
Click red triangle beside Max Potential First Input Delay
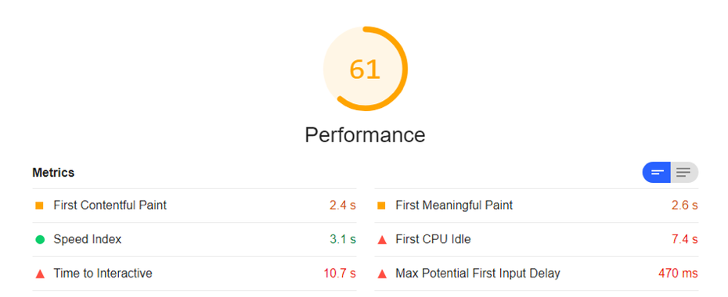click(382, 274)
